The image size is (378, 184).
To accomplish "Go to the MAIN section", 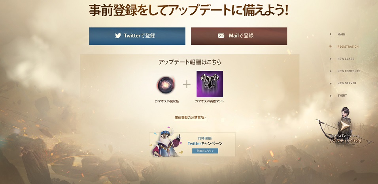I will point(341,34).
